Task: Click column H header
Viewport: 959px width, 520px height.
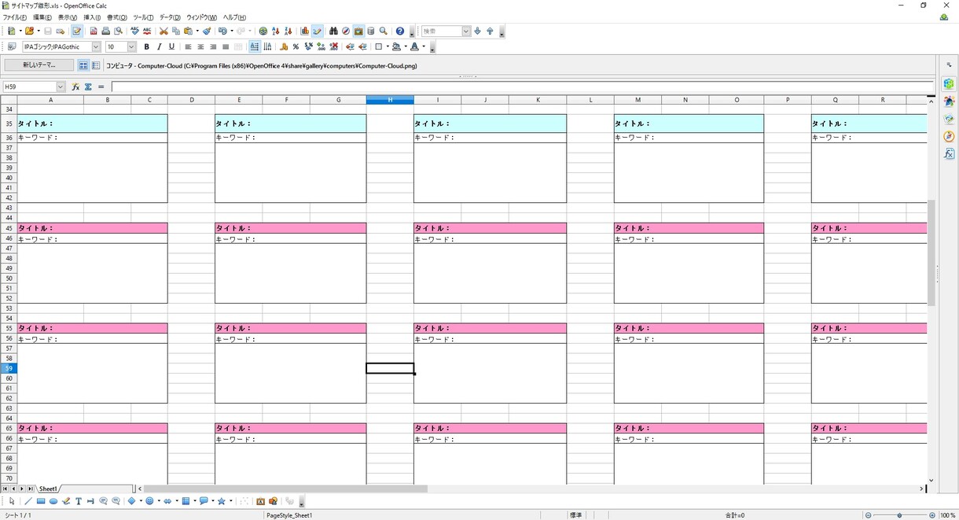Action: 390,100
